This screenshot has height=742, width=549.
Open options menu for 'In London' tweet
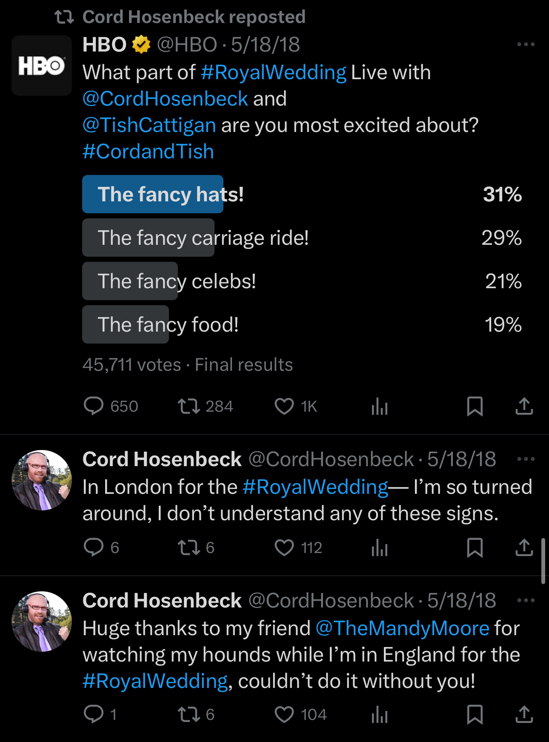[526, 459]
